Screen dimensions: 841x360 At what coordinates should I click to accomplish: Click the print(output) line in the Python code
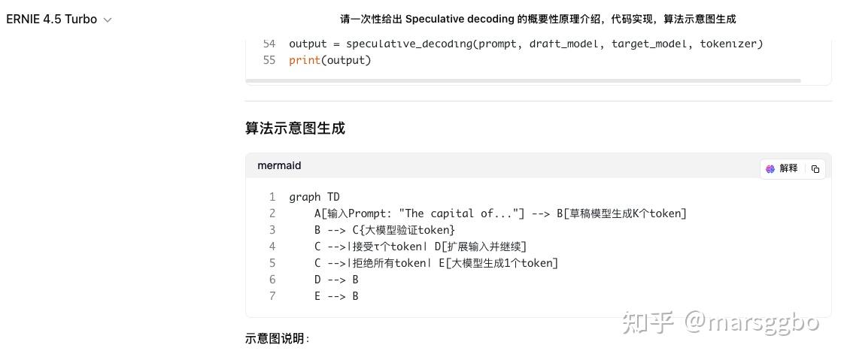pyautogui.click(x=330, y=60)
